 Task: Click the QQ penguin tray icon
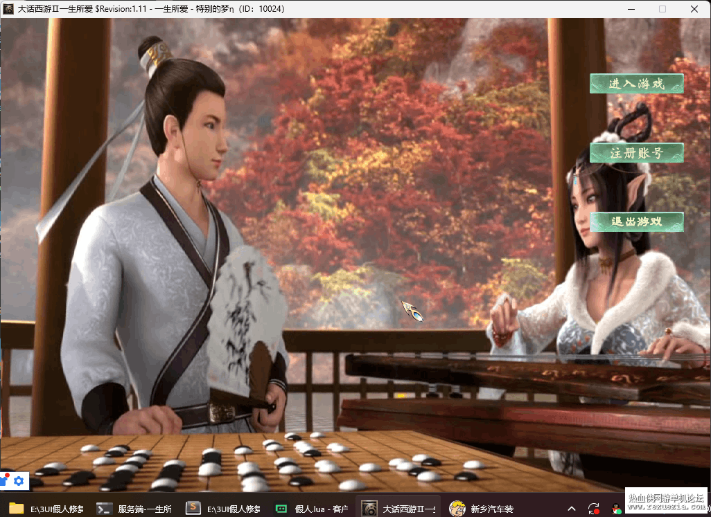(616, 509)
